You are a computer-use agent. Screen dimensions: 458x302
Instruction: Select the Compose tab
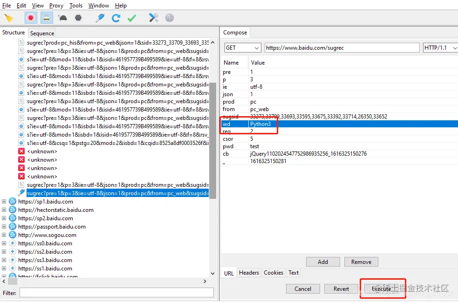(x=235, y=33)
